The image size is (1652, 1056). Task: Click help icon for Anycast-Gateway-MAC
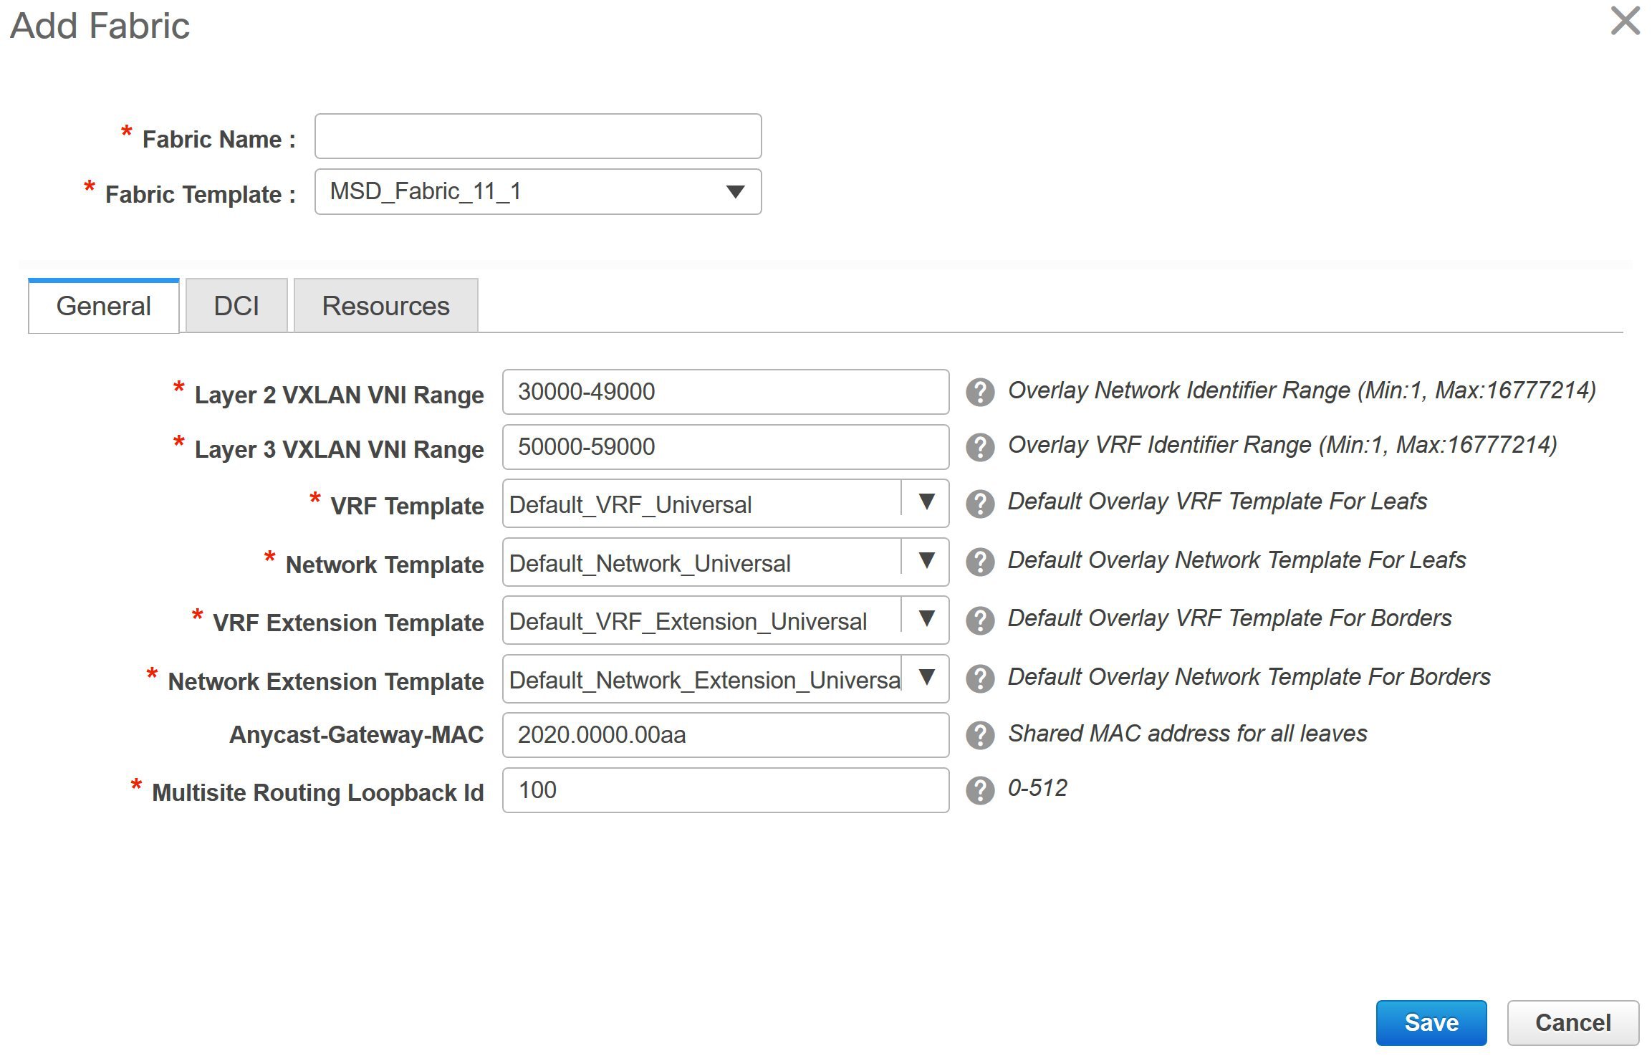pyautogui.click(x=979, y=735)
